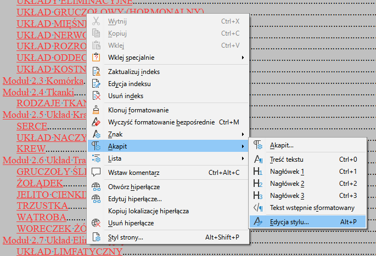
Task: Click the remove hyperlink globe icon
Action: pyautogui.click(x=96, y=223)
